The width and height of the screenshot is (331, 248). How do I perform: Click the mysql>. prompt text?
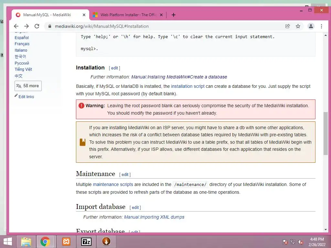[89, 49]
